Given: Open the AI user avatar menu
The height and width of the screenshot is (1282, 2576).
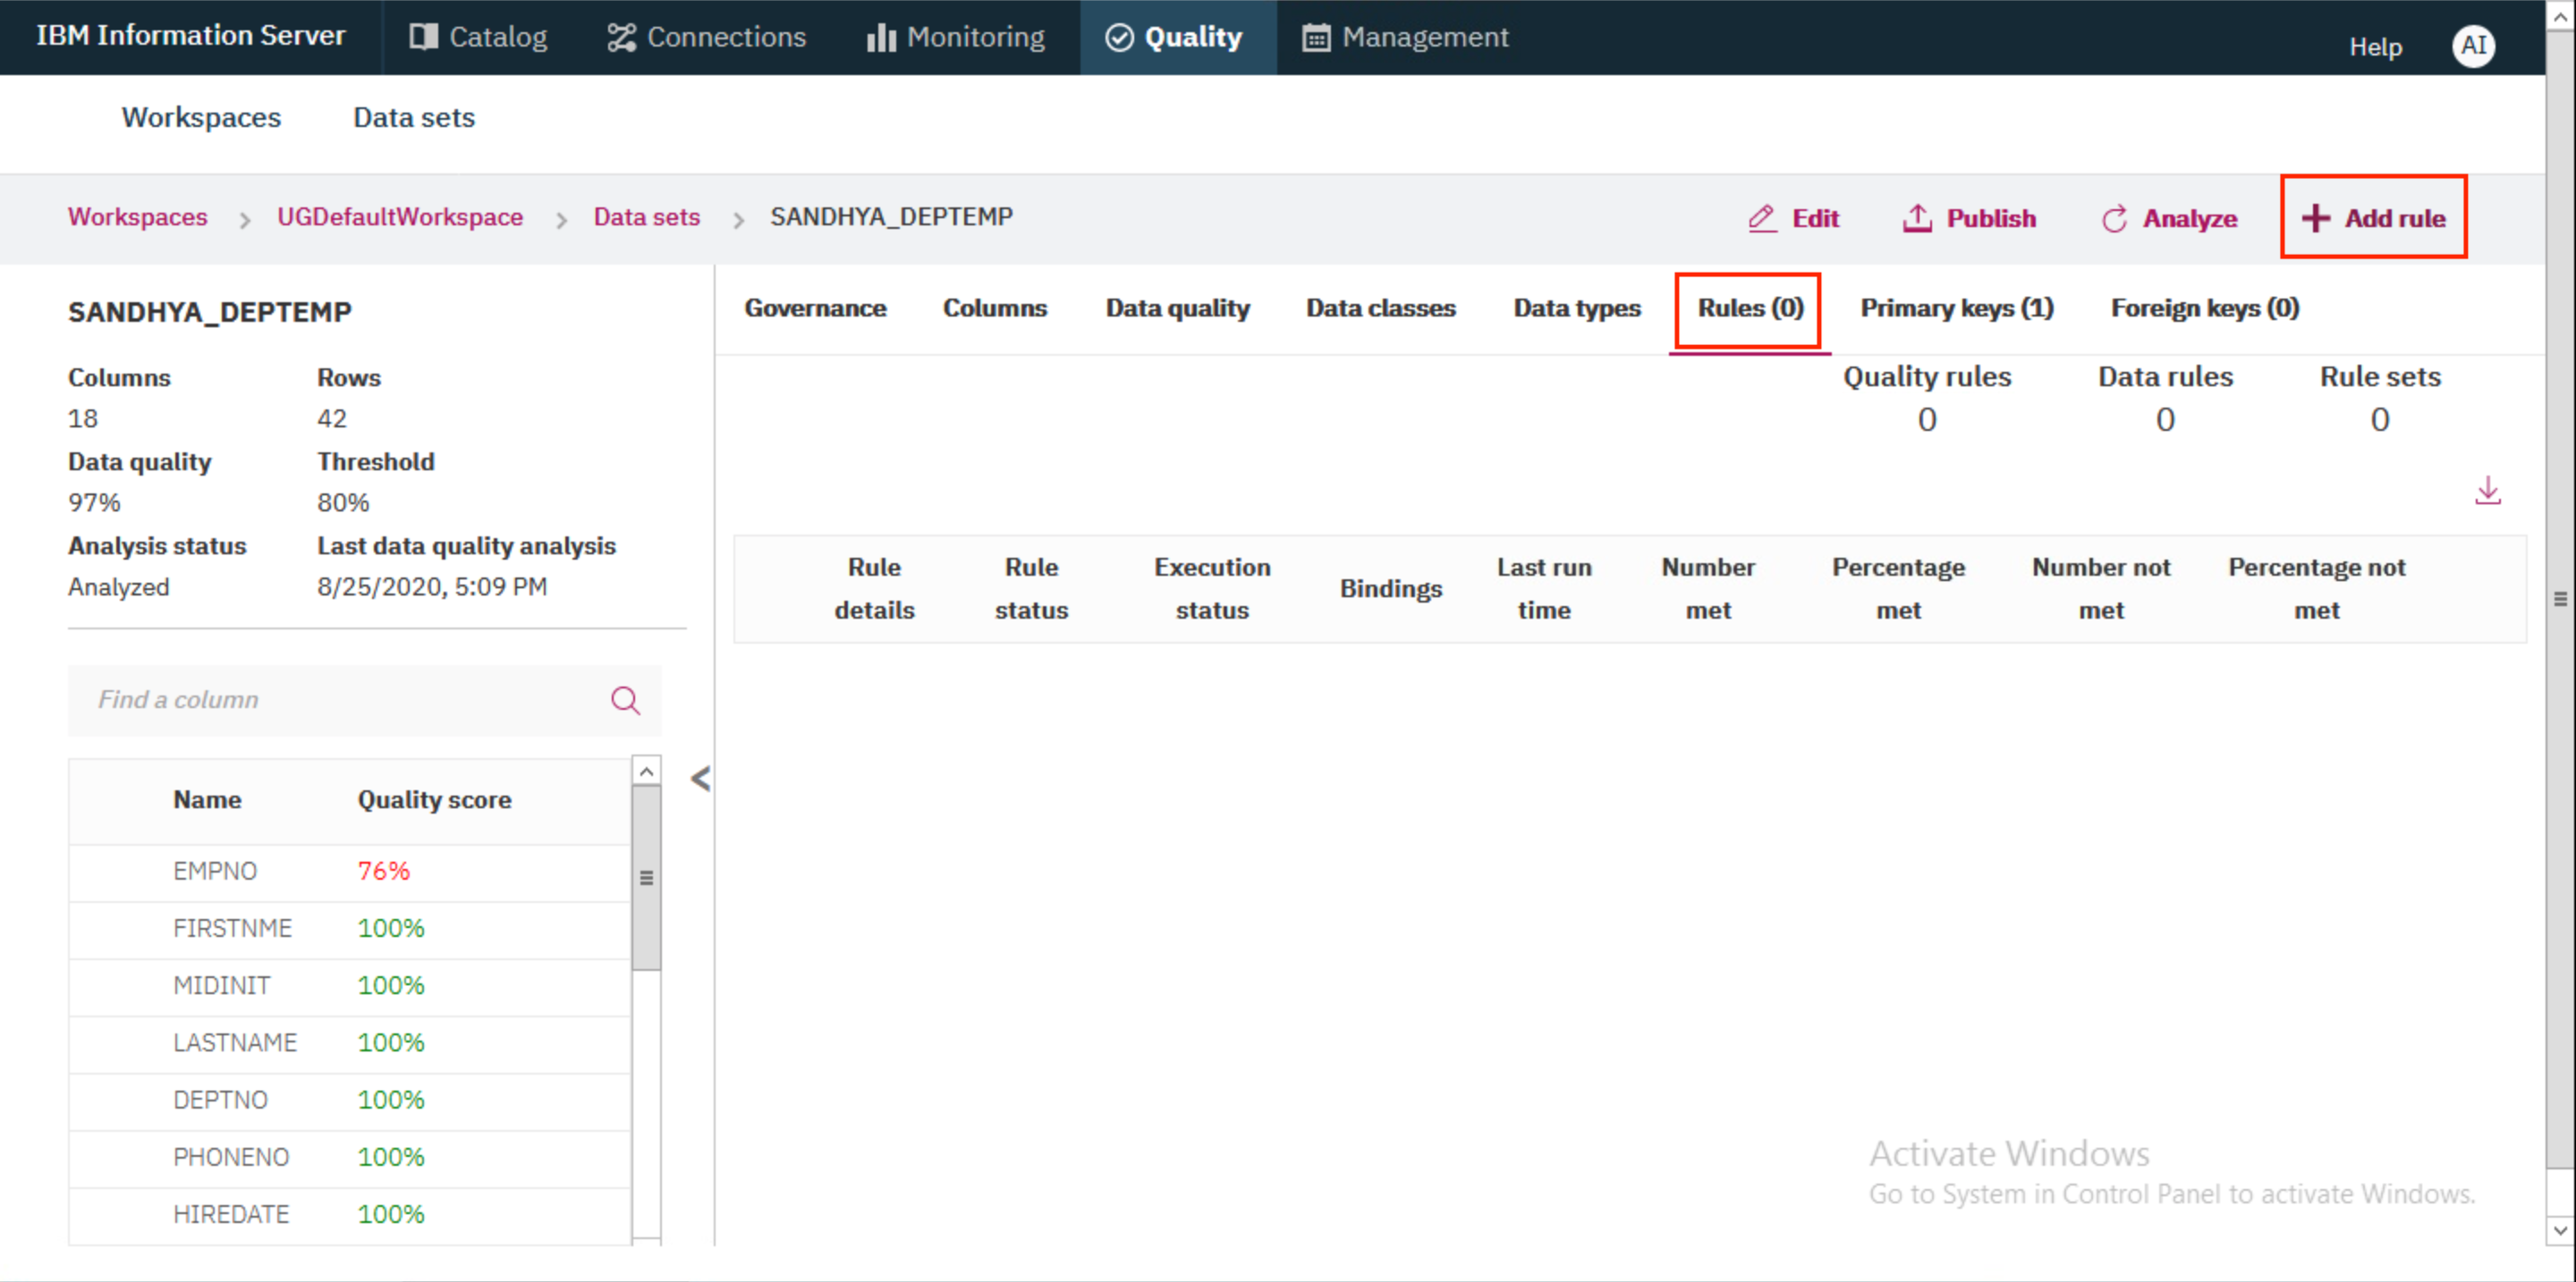Looking at the screenshot, I should pyautogui.click(x=2473, y=45).
